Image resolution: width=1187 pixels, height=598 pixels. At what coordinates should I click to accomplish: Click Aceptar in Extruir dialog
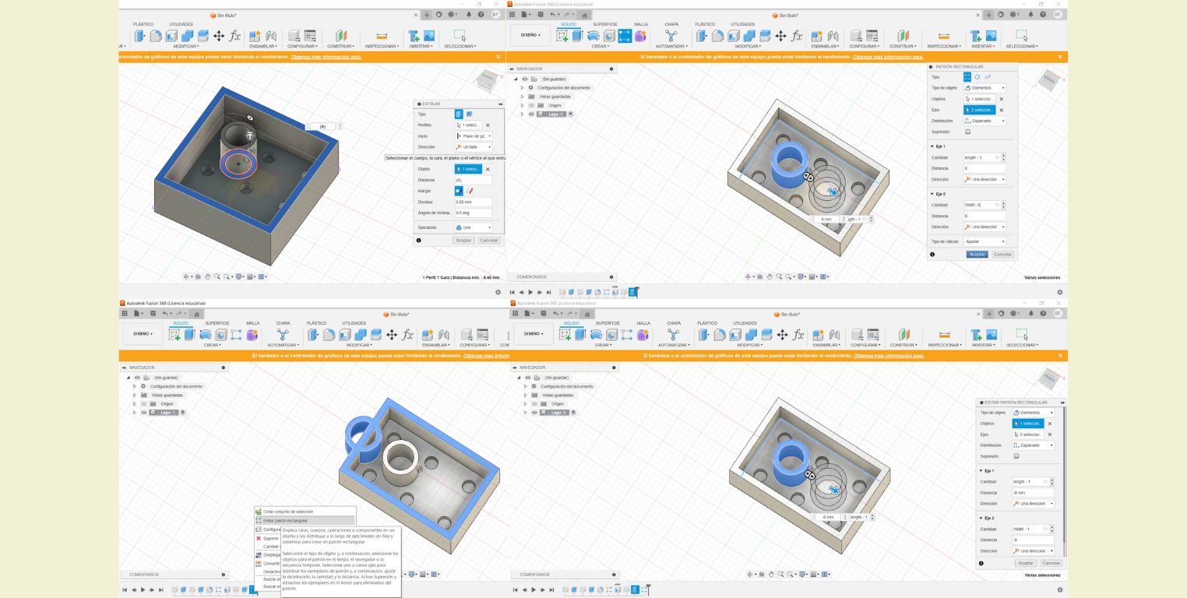(x=463, y=240)
